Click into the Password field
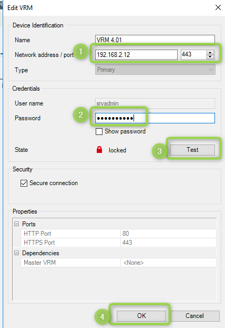This screenshot has width=225, height=328. click(x=155, y=118)
